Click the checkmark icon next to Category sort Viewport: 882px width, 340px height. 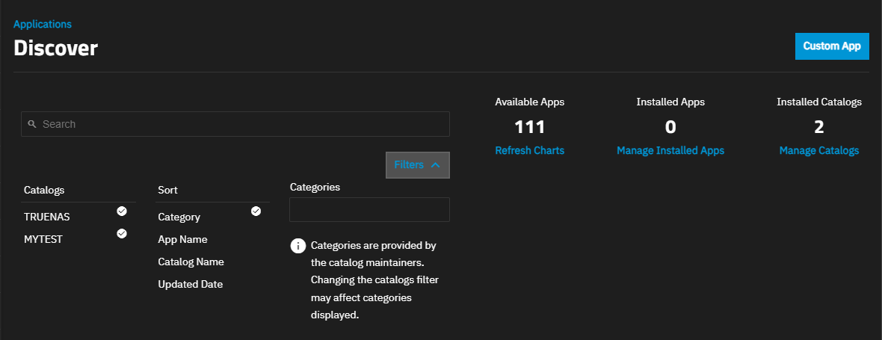pyautogui.click(x=256, y=211)
